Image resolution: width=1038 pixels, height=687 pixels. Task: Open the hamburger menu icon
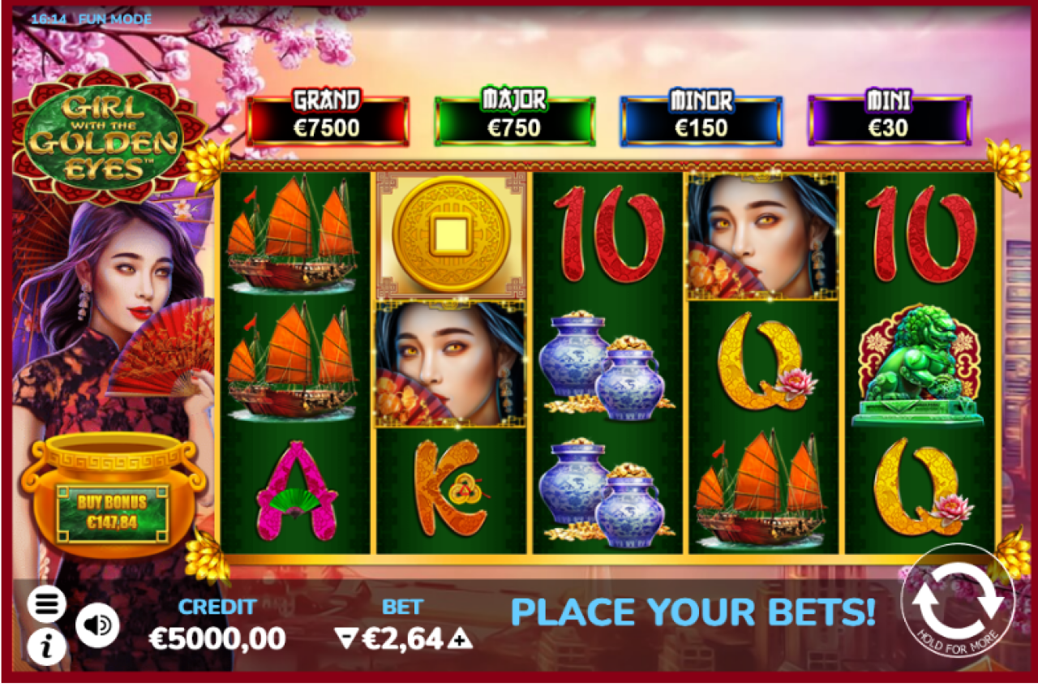pyautogui.click(x=48, y=604)
